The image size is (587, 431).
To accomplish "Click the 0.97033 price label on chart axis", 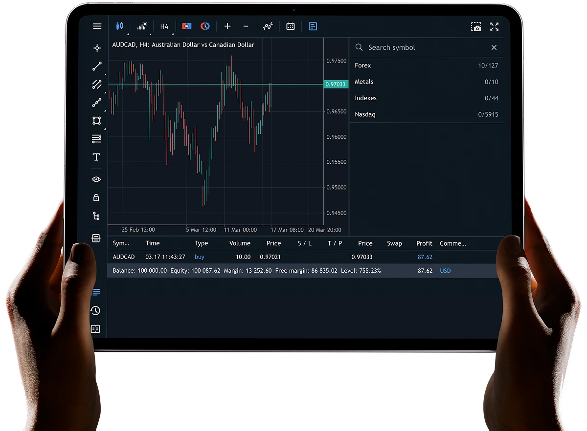I will [336, 85].
